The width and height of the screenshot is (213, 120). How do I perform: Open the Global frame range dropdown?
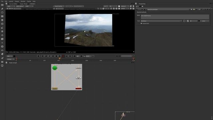11,59
